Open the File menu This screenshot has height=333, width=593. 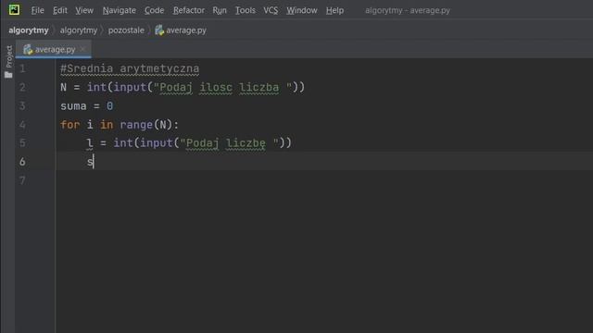(x=37, y=10)
